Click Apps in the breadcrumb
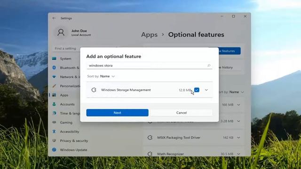Viewport: 301px width, 169px height. (149, 35)
